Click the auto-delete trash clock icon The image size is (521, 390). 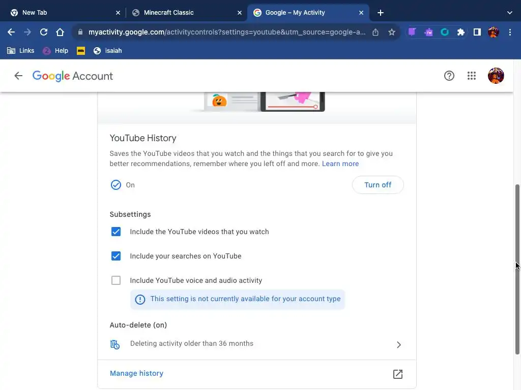(x=115, y=344)
